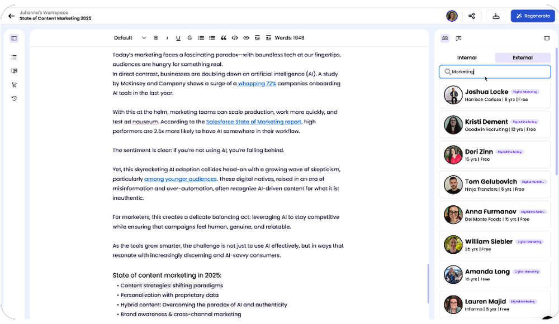Insert a hyperlink using the link icon
The image size is (559, 324).
click(x=246, y=38)
